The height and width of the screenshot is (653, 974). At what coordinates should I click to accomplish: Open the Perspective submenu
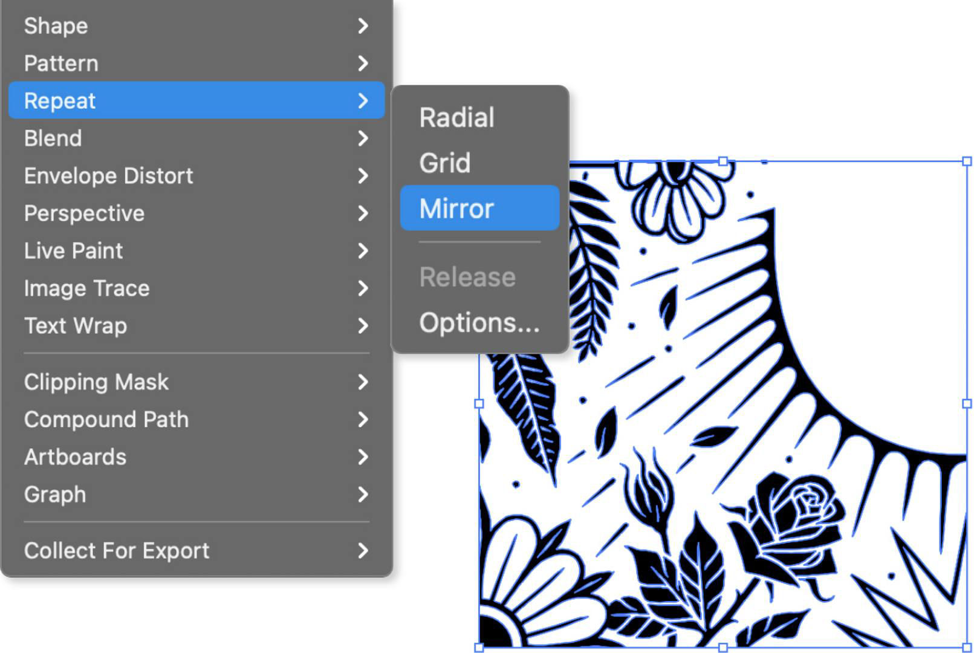(x=84, y=213)
